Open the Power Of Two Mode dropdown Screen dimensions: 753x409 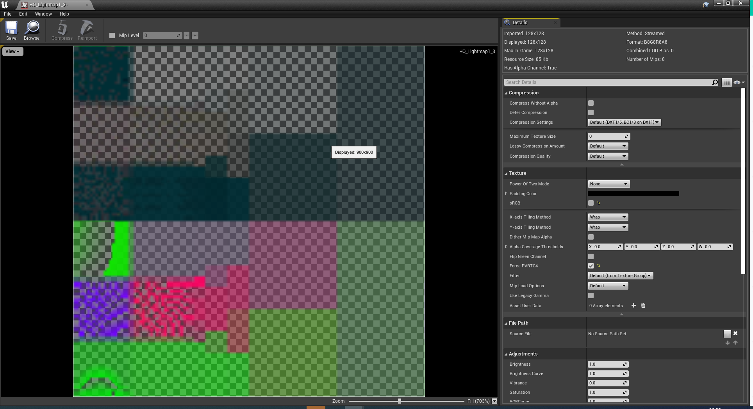tap(608, 184)
